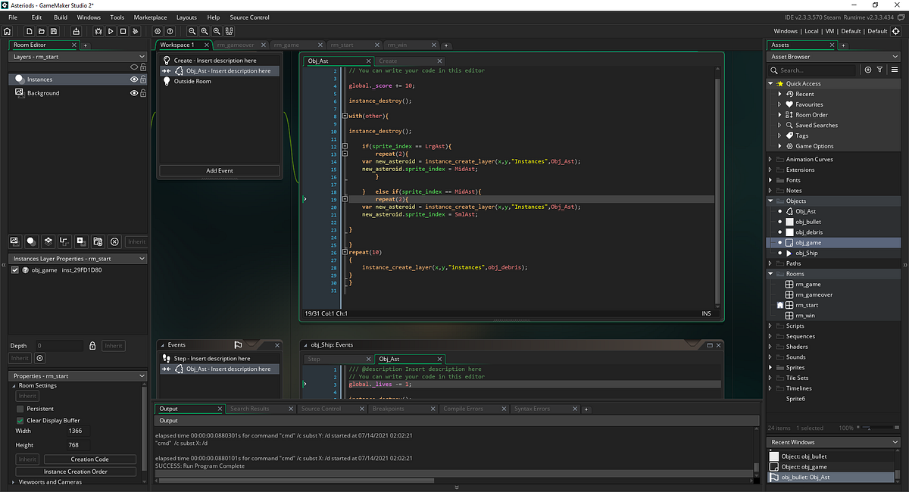Image resolution: width=909 pixels, height=492 pixels.
Task: Select obj_Ship in the asset tree
Action: [806, 253]
